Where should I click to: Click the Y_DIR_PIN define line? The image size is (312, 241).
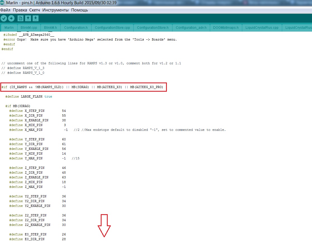click(x=37, y=144)
